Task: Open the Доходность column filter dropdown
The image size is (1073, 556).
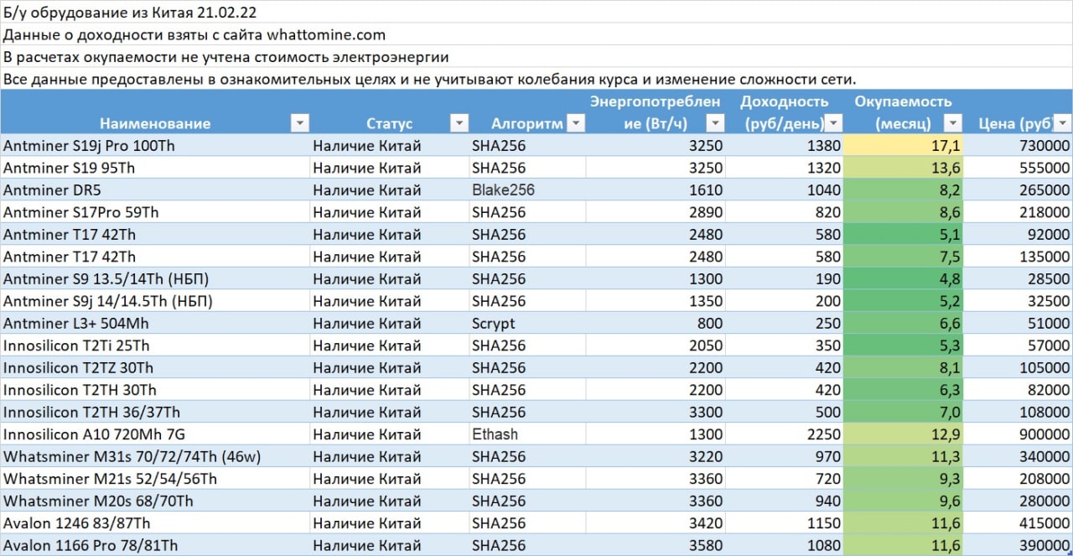Action: click(833, 123)
